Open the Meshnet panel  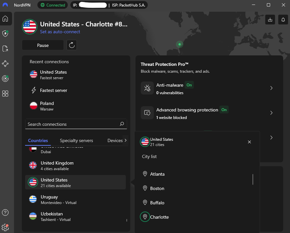tap(6, 64)
